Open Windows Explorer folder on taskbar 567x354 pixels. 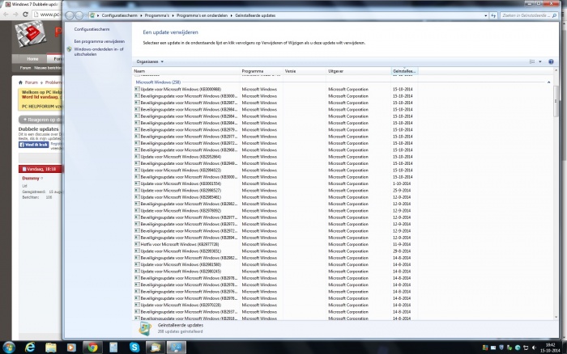[x=51, y=348]
